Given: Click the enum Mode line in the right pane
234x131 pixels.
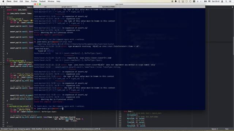Looking at the screenshot, I should 128,111.
